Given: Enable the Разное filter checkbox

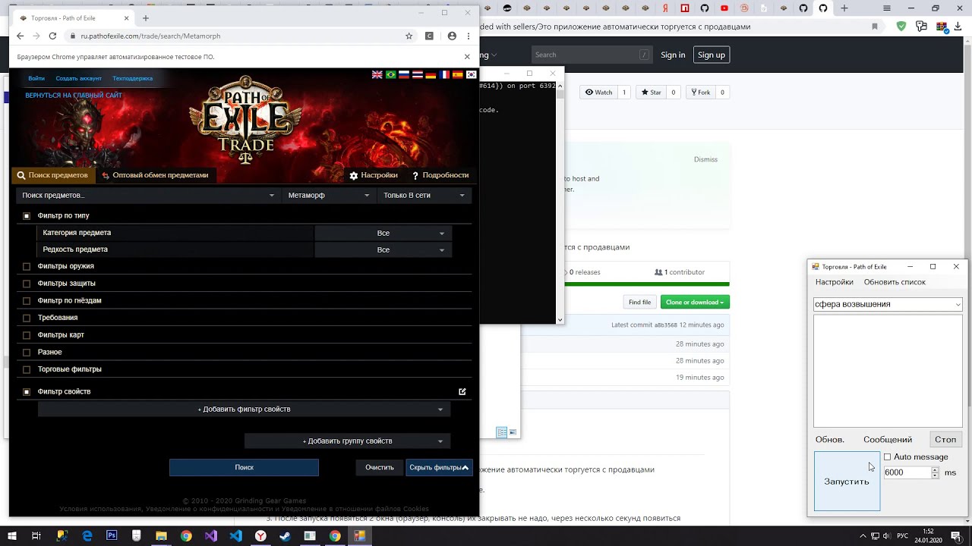Looking at the screenshot, I should pos(27,353).
